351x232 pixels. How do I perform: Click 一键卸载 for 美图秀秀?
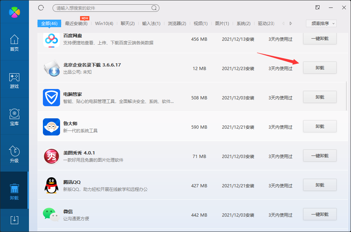click(320, 156)
